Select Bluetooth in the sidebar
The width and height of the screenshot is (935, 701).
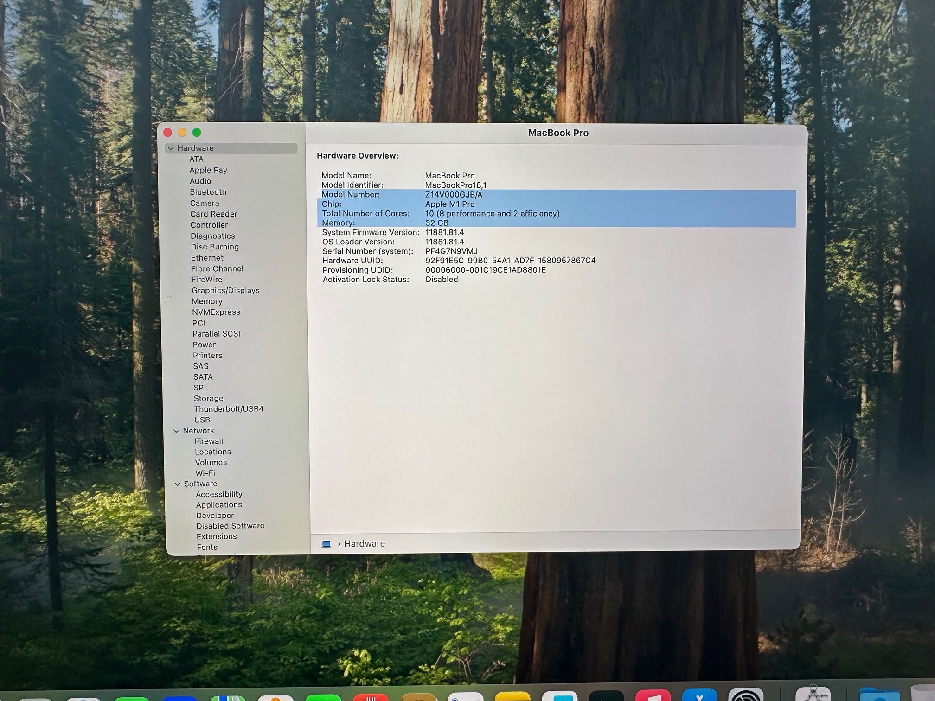[208, 192]
